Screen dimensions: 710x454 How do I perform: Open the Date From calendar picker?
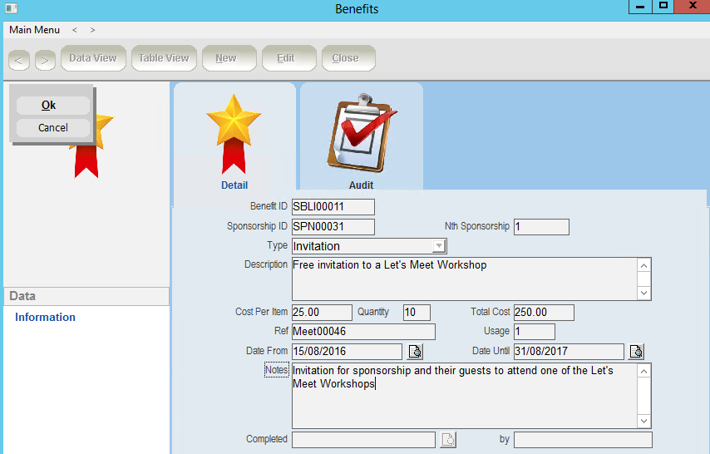click(416, 352)
